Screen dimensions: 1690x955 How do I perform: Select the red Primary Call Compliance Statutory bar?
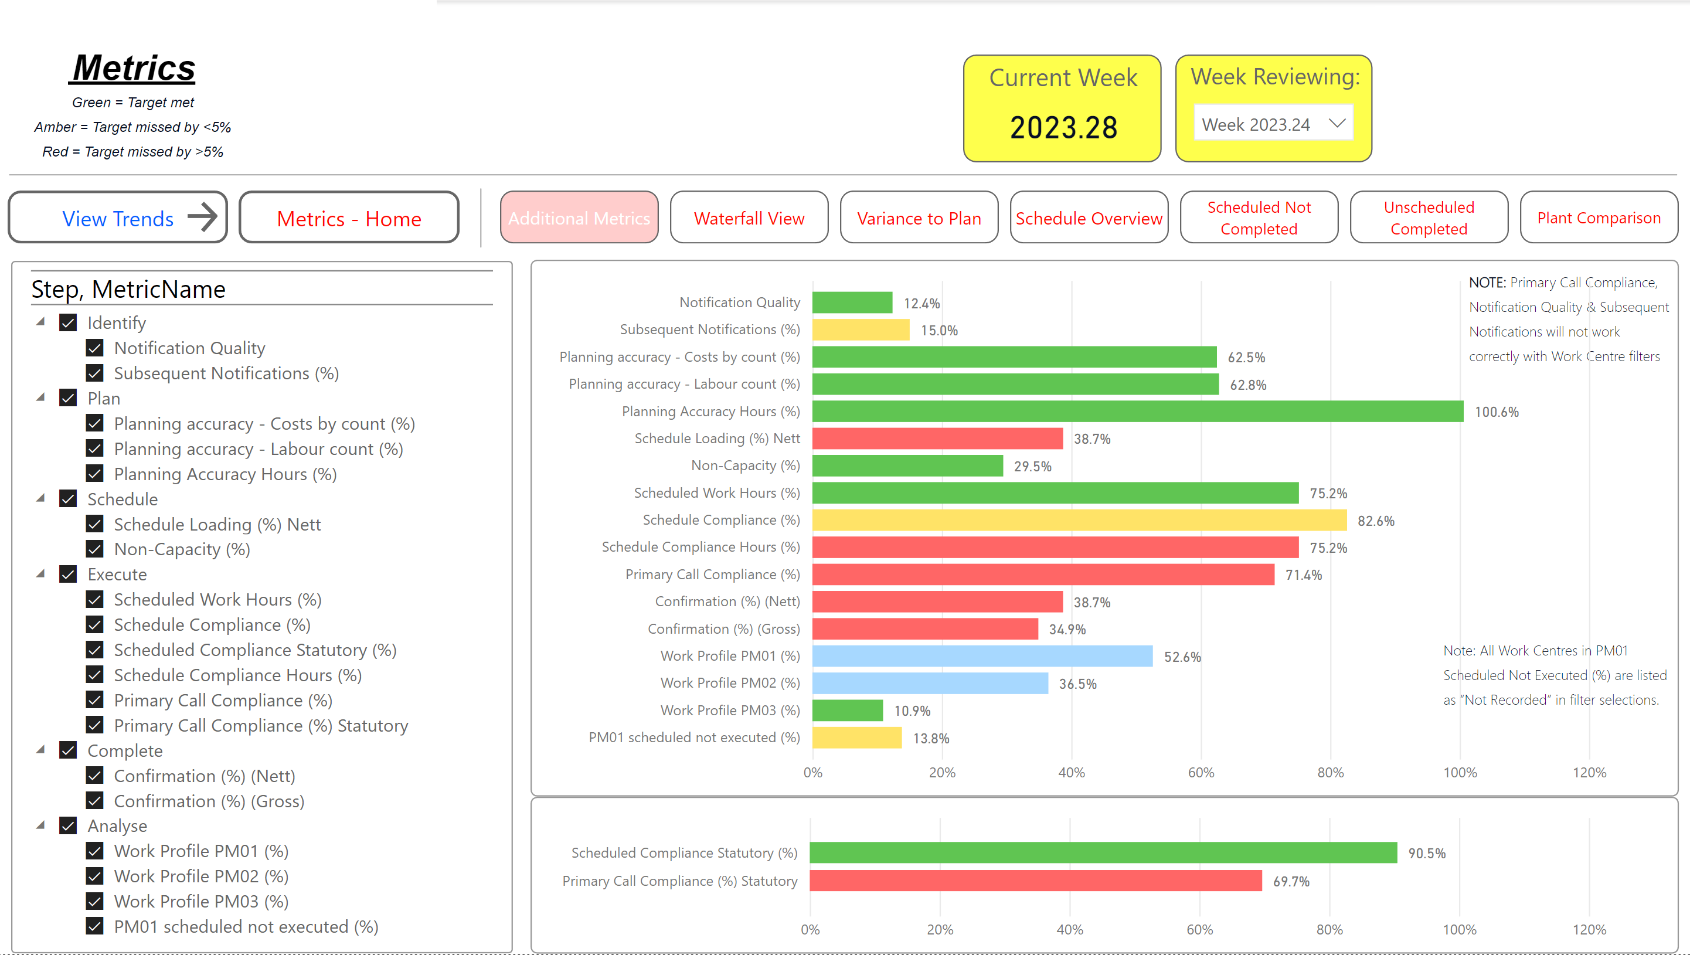click(x=1035, y=881)
